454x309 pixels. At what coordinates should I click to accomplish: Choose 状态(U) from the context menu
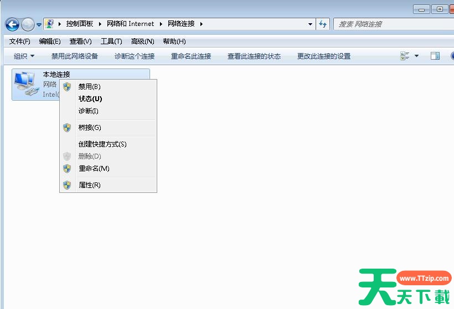(109, 99)
